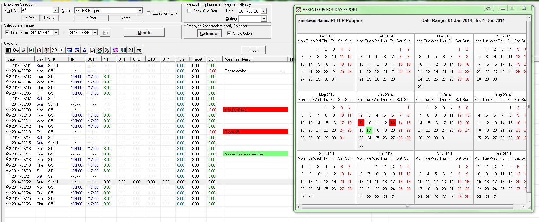Open the Sorting dropdown
Viewport: 539px width, 222px height.
[264, 19]
